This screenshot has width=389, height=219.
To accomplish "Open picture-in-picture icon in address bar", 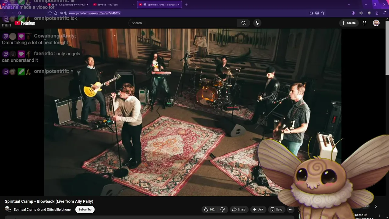I will click(311, 13).
